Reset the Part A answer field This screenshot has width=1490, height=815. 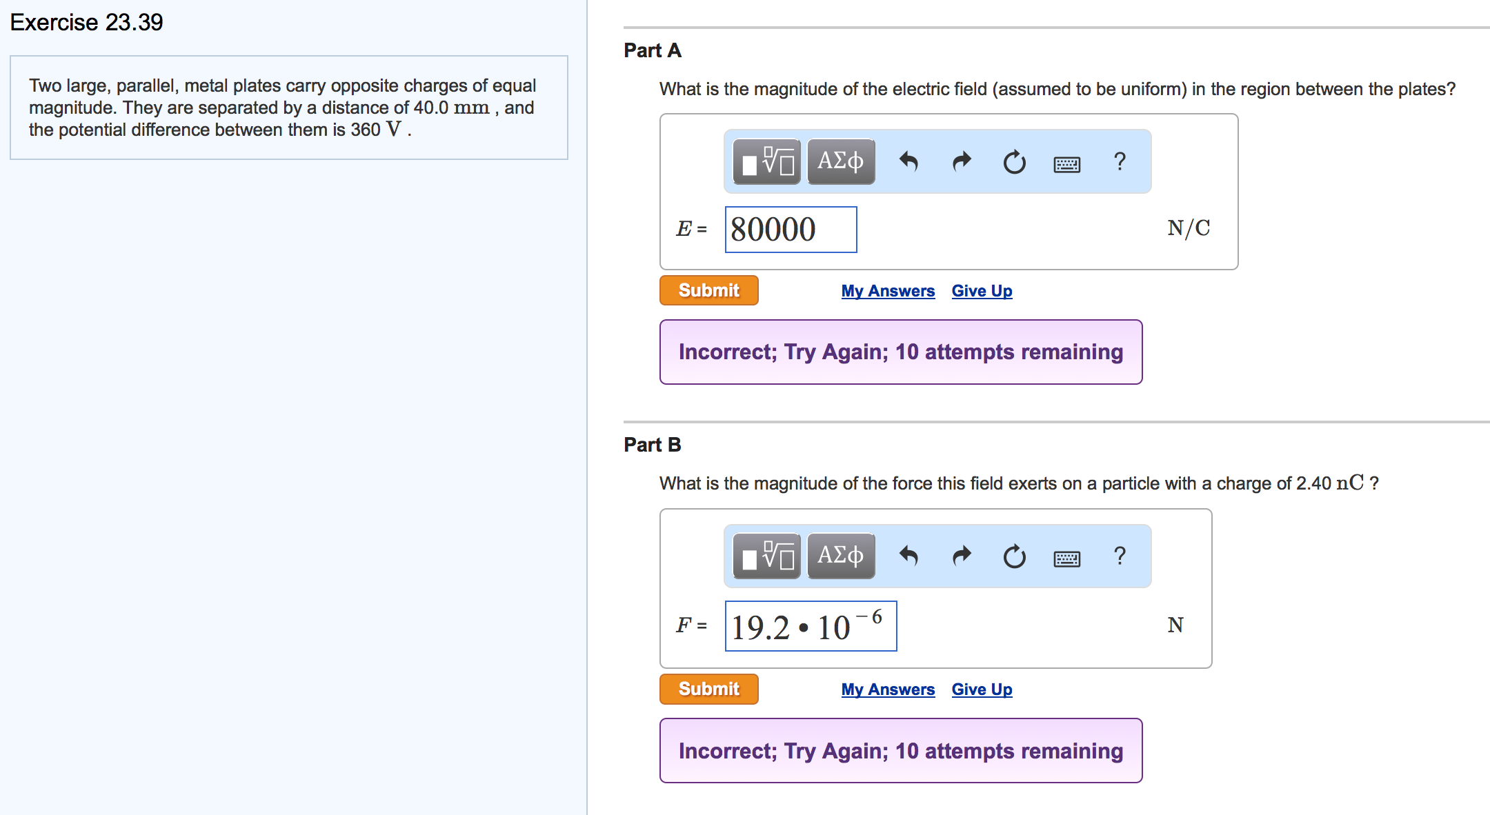[1014, 163]
